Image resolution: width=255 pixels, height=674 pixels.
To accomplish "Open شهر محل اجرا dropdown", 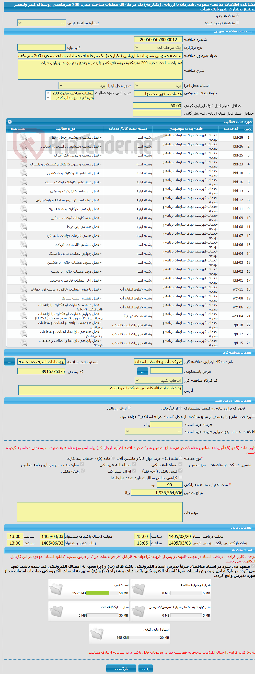I will click(83, 86).
